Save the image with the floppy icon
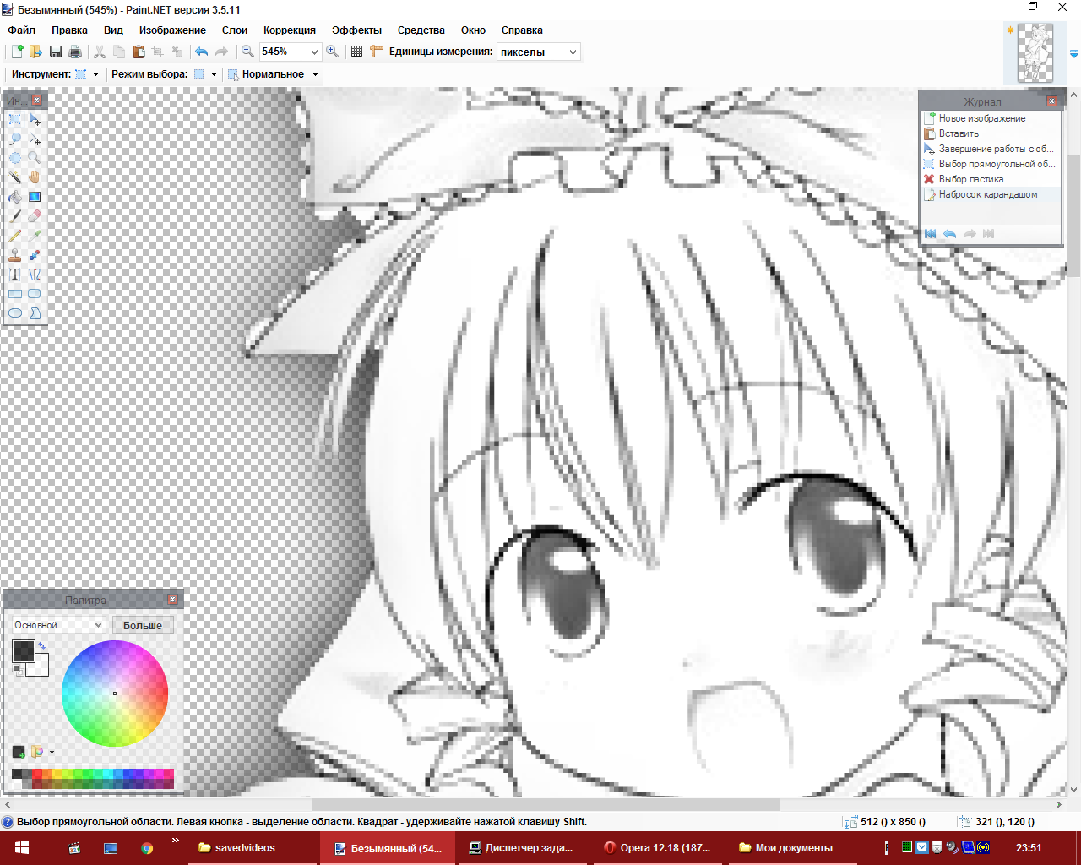Image resolution: width=1081 pixels, height=865 pixels. click(x=56, y=52)
